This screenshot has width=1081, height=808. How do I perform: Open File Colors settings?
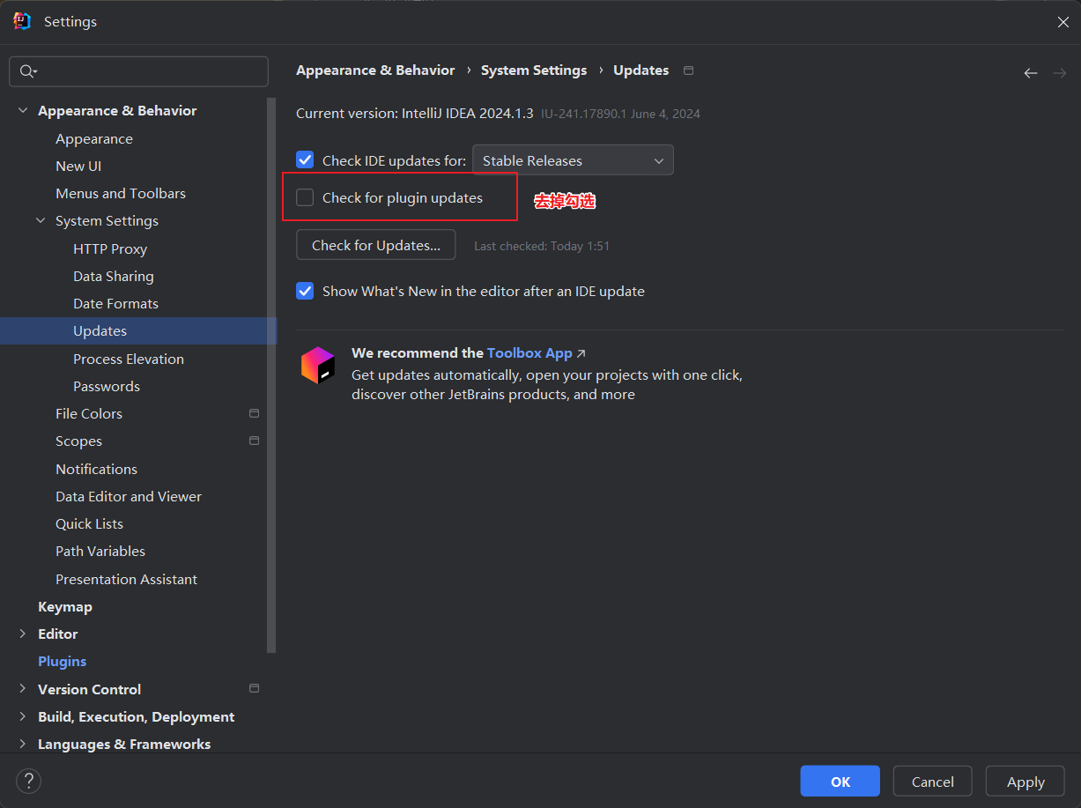coord(89,413)
